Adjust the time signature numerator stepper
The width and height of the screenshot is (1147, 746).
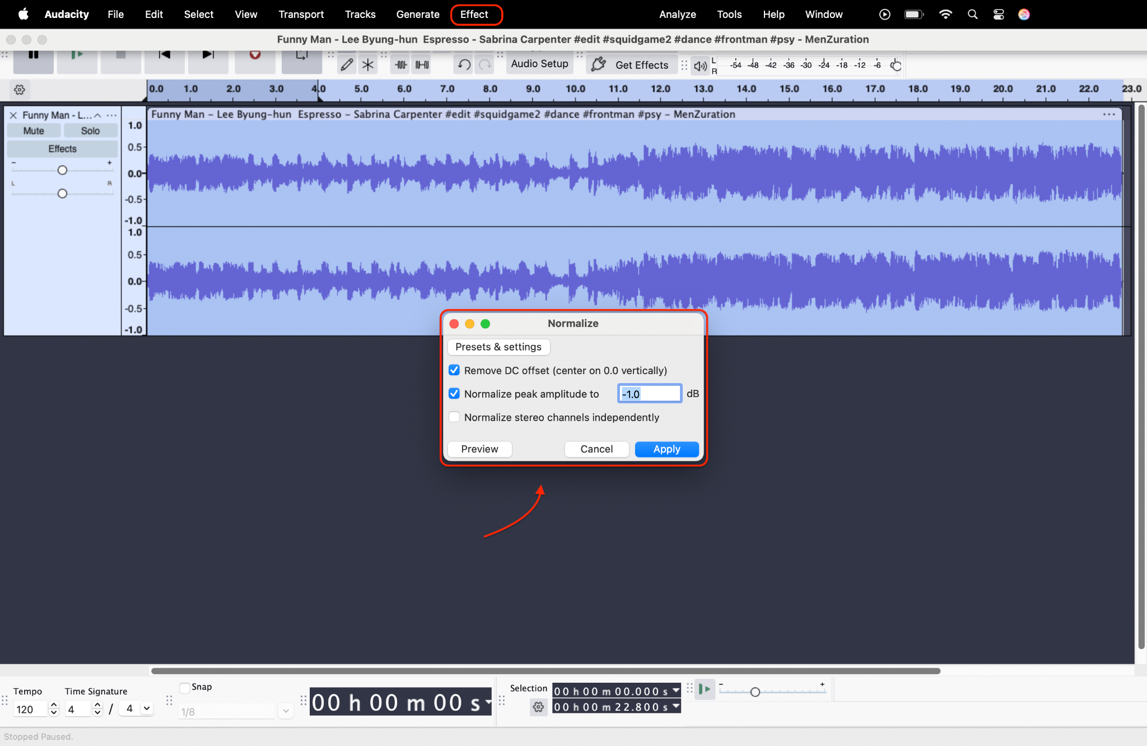[x=97, y=708]
